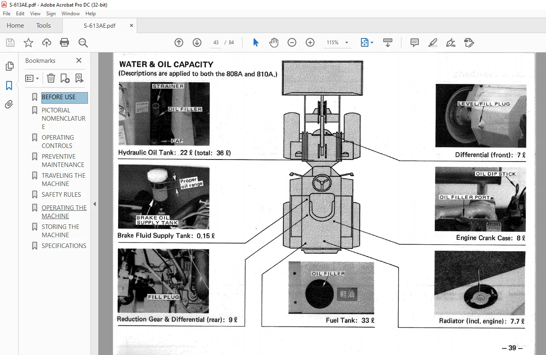Open the OPERATING CONTROLS bookmark

[x=58, y=141]
